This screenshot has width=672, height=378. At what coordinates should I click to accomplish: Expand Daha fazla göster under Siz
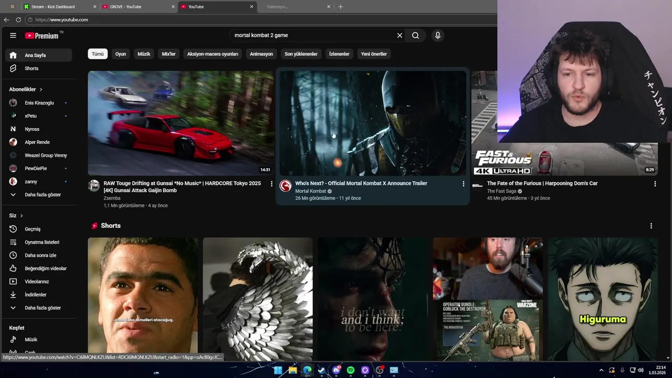coord(39,308)
